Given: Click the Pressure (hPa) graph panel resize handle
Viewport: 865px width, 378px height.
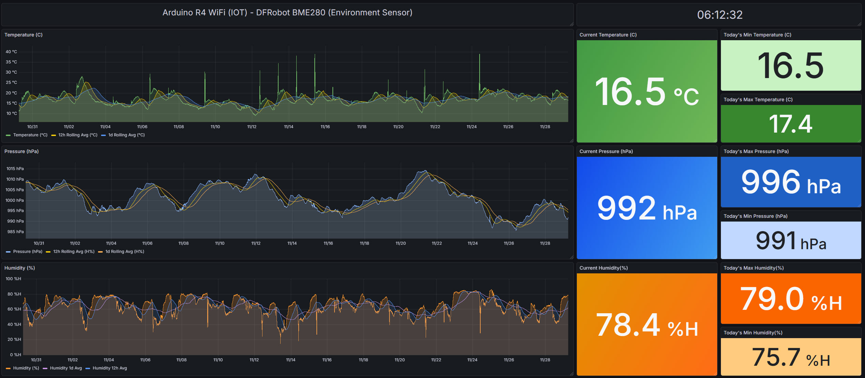Looking at the screenshot, I should click(x=571, y=257).
